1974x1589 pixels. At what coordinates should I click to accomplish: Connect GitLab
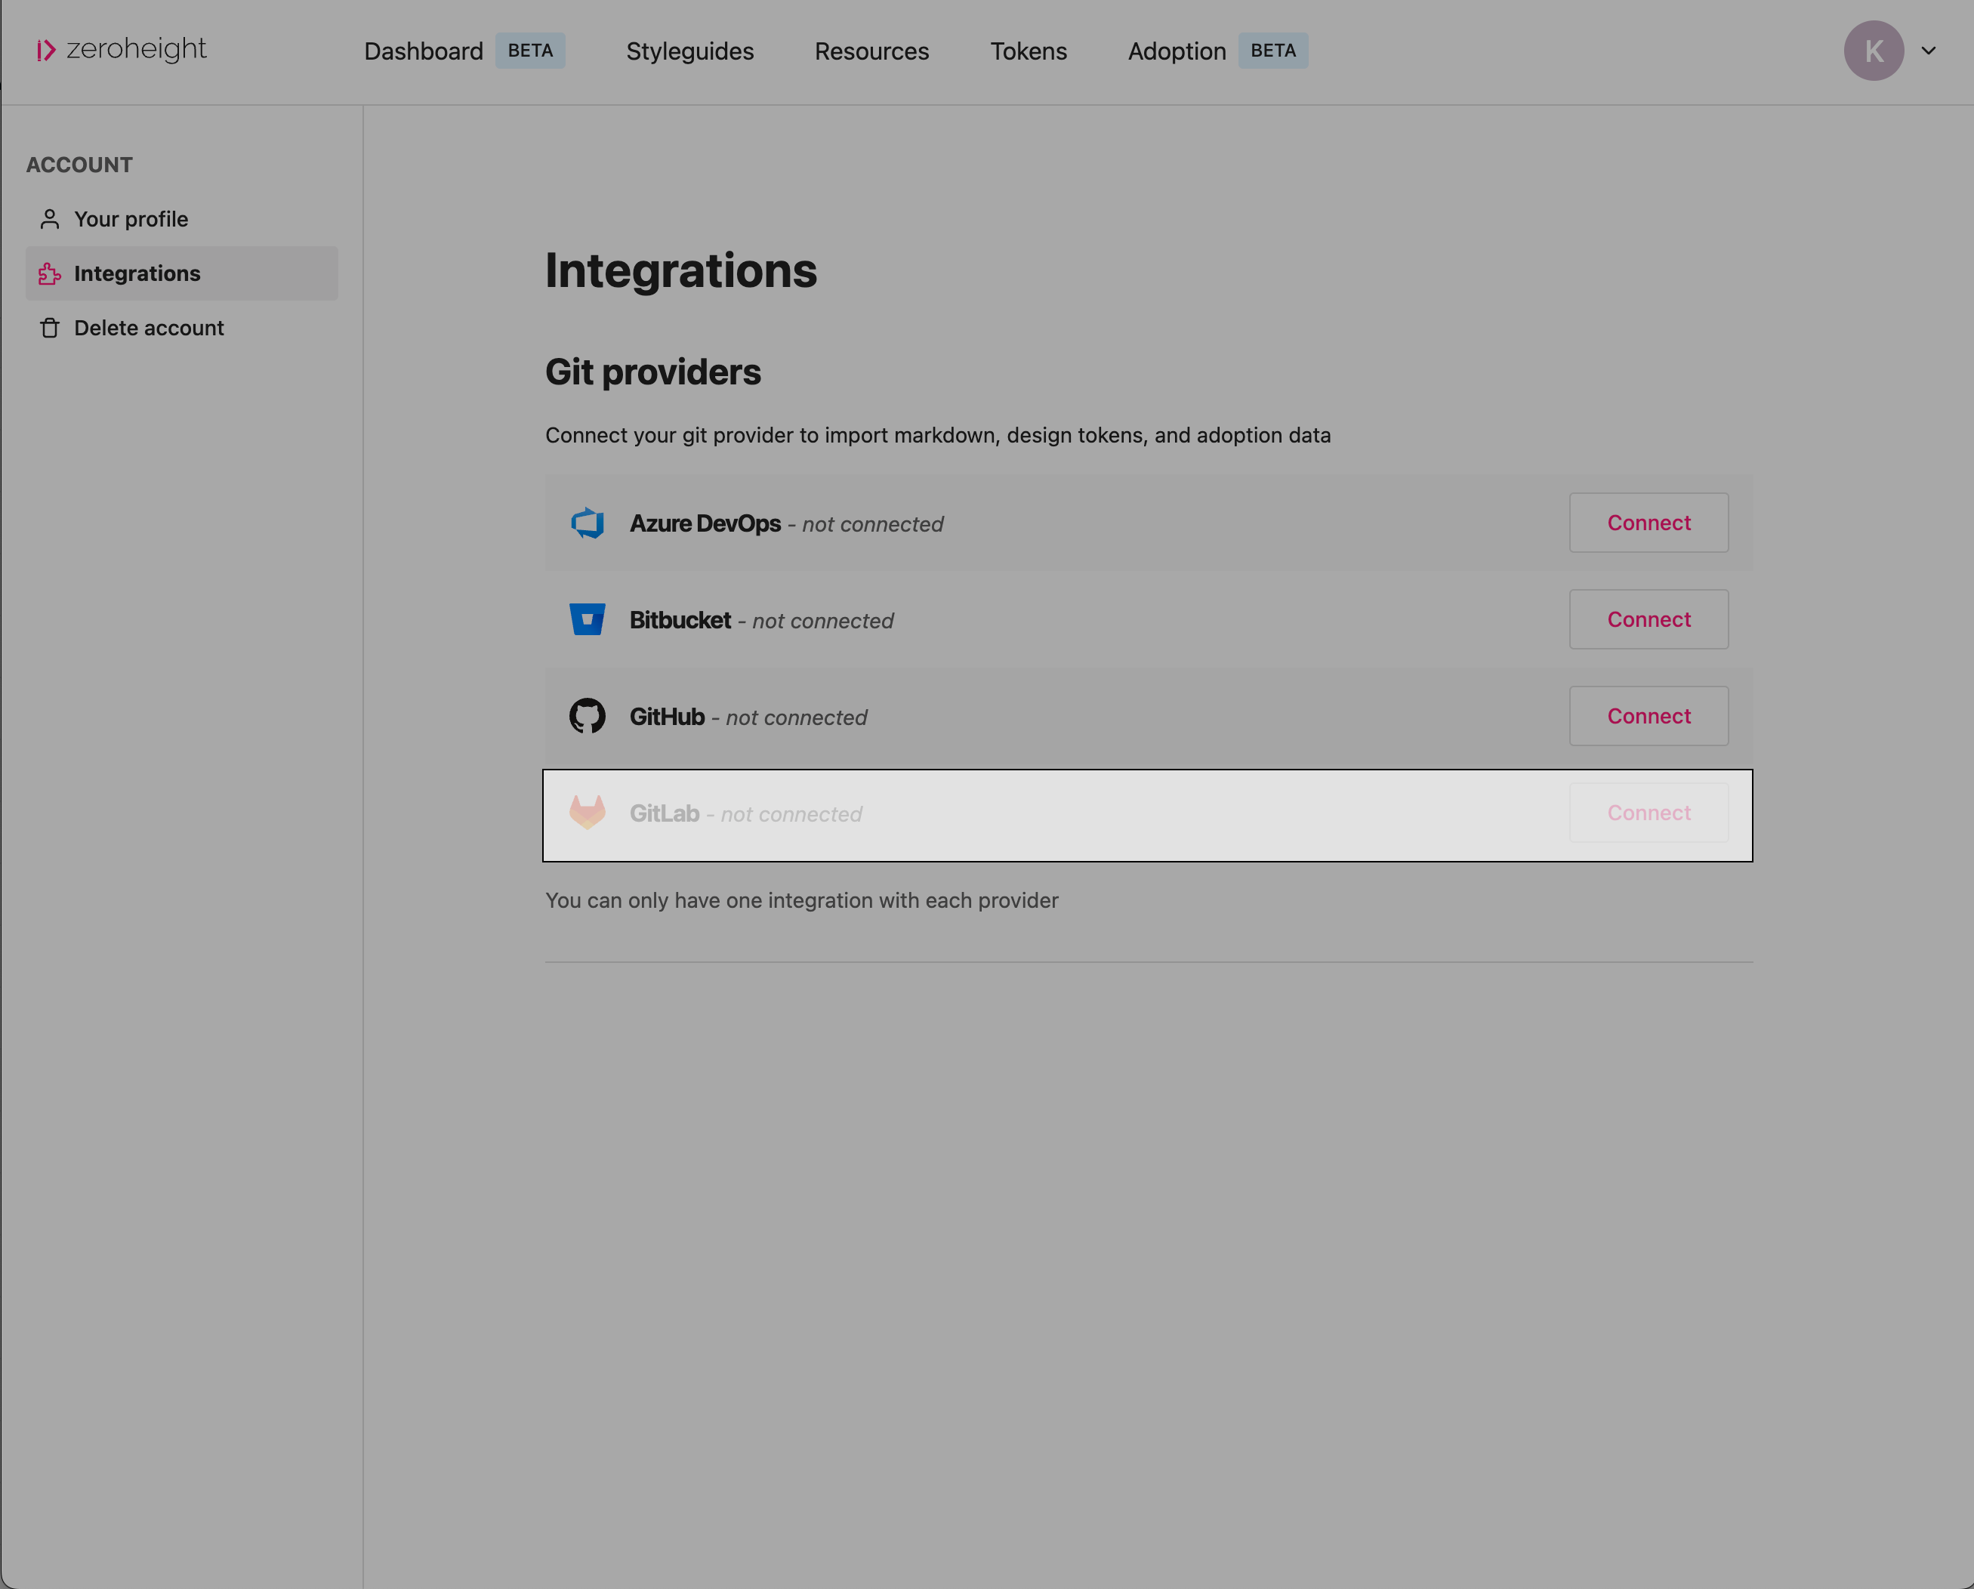tap(1648, 813)
